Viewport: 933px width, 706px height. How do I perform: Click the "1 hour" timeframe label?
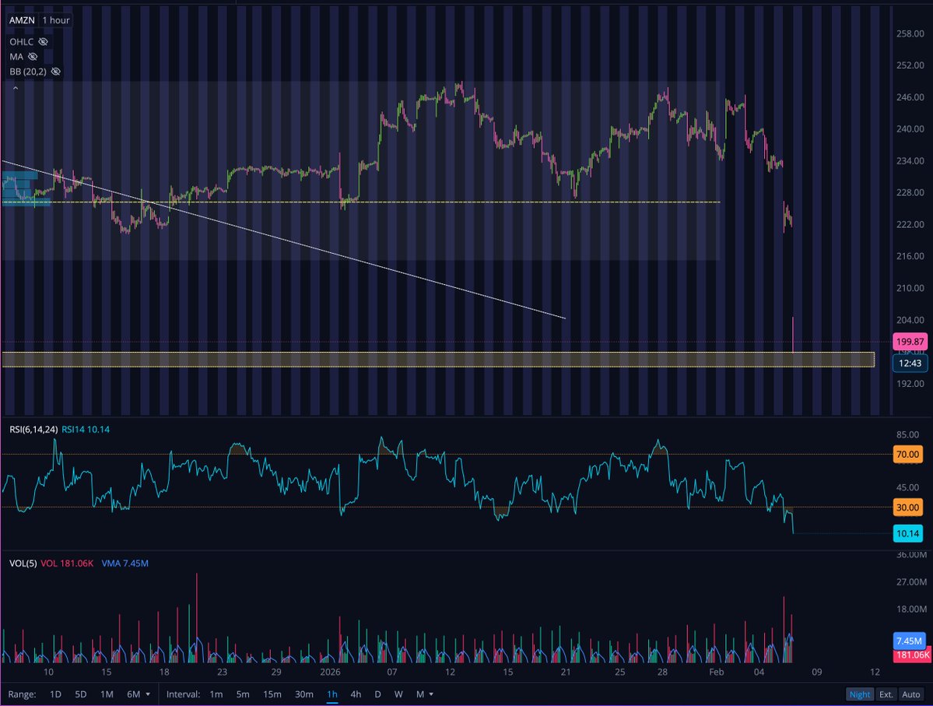[x=55, y=21]
